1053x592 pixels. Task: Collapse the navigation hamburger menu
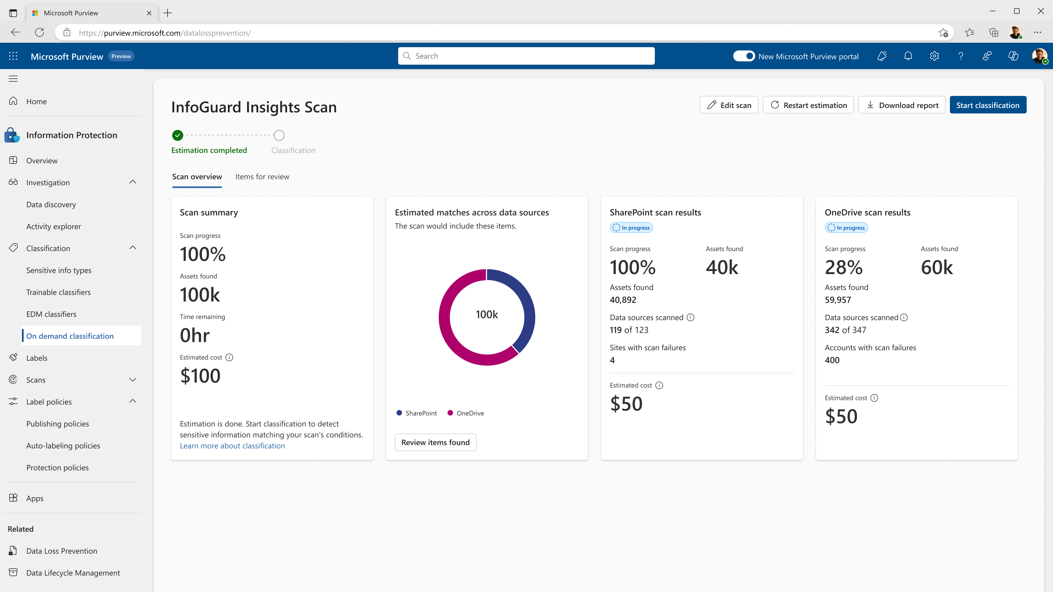tap(13, 78)
